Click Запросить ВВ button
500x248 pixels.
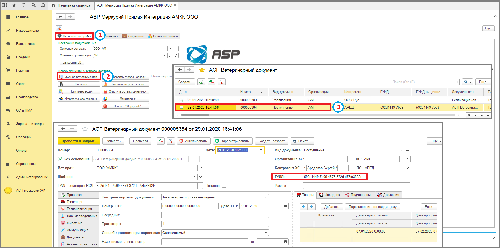(x=72, y=62)
